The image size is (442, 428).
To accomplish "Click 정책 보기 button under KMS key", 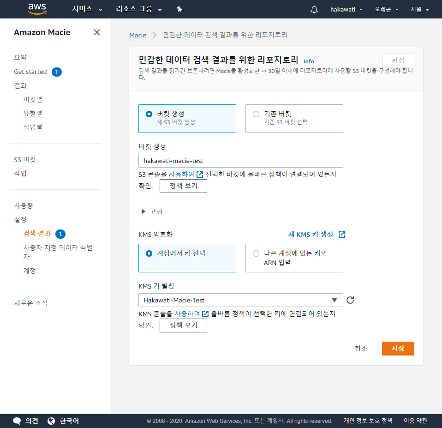I will pos(183,326).
